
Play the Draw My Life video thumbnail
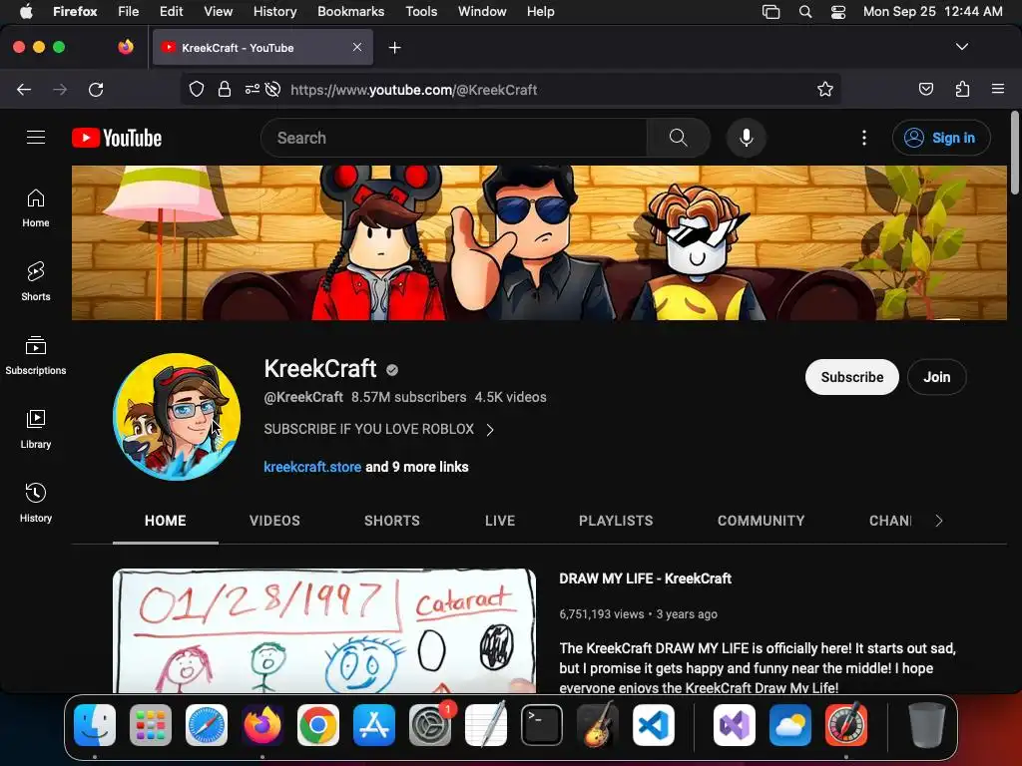pos(324,630)
